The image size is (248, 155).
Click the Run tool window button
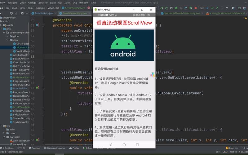[87, 148]
